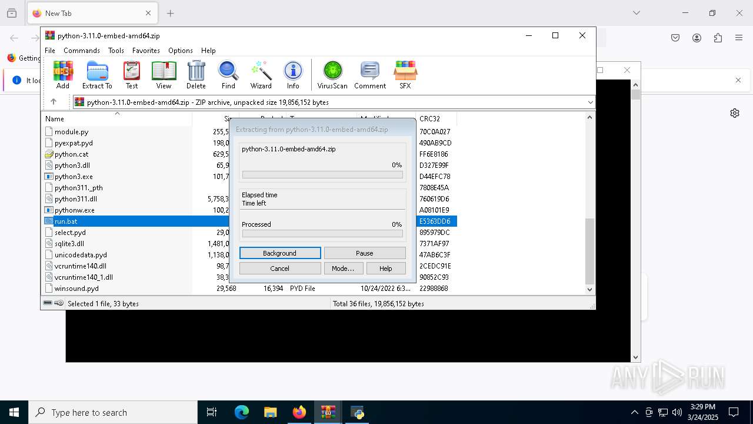This screenshot has width=753, height=424.
Task: Click the drive status icon in WinRAR status bar
Action: [48, 303]
